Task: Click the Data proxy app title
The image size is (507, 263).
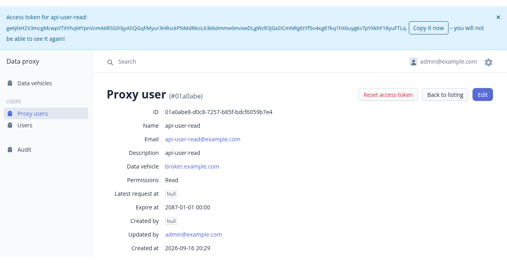Action: (23, 61)
